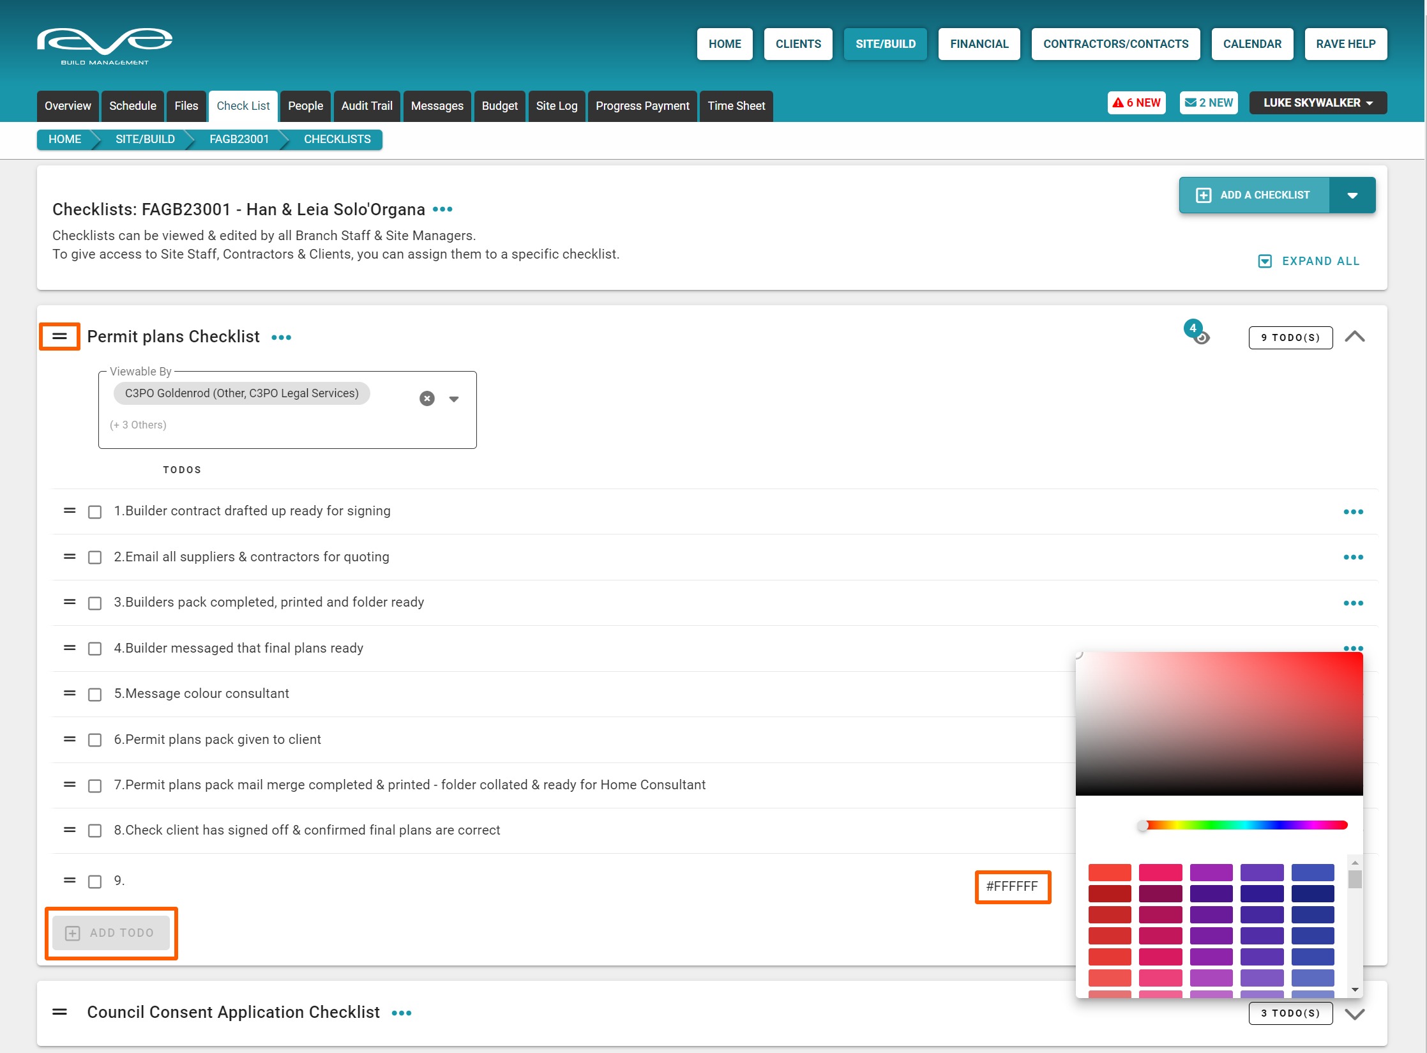Open page options dots next to Checklists title

coord(442,209)
